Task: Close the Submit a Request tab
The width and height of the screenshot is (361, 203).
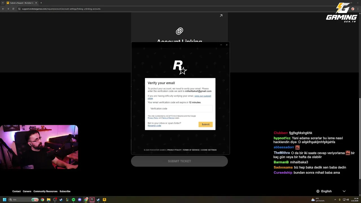Action: pyautogui.click(x=37, y=3)
